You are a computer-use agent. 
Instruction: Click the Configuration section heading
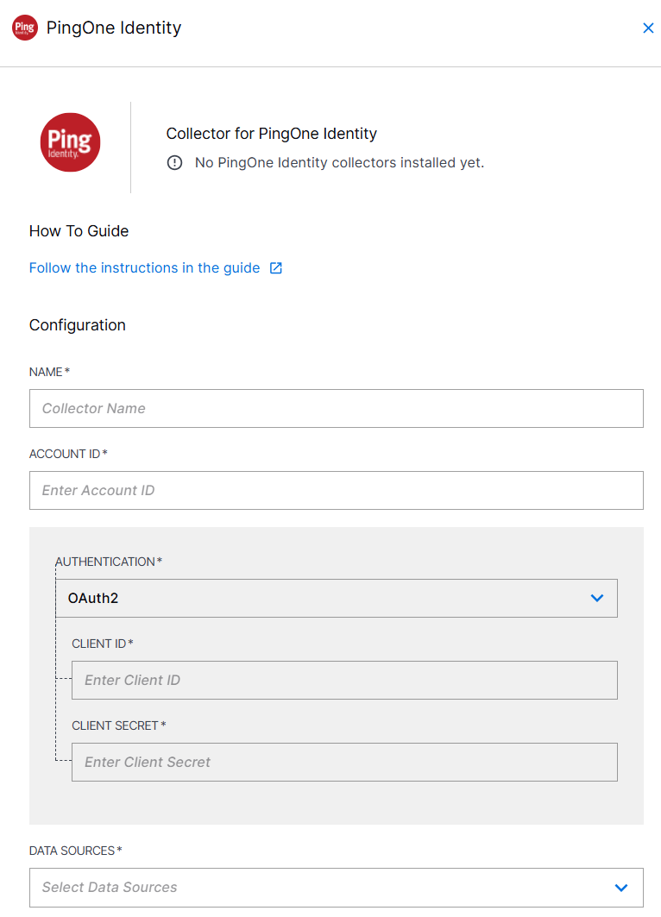pos(78,325)
